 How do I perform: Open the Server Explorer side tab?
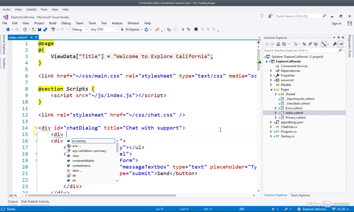(4, 45)
